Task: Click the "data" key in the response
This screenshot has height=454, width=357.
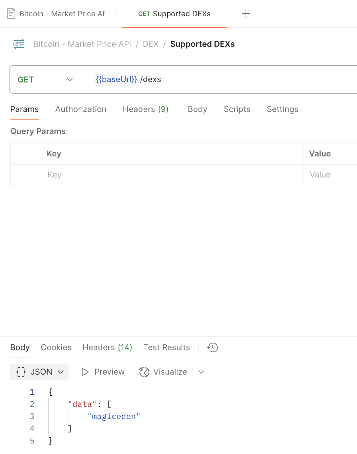Action: click(x=82, y=404)
